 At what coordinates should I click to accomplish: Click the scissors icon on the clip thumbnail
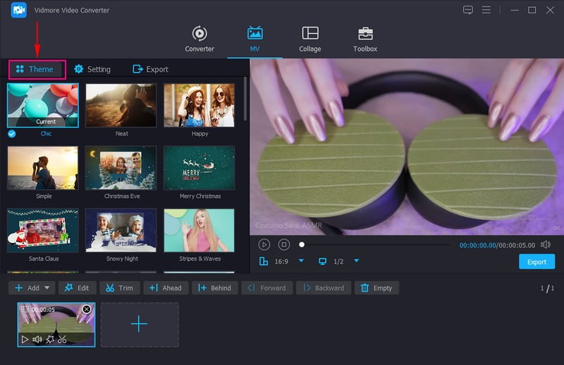point(63,339)
